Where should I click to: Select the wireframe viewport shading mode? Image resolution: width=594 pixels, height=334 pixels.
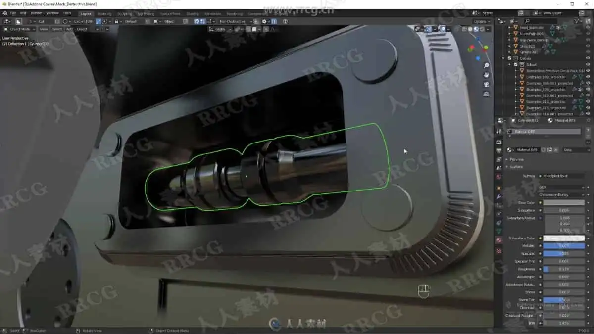pos(464,29)
